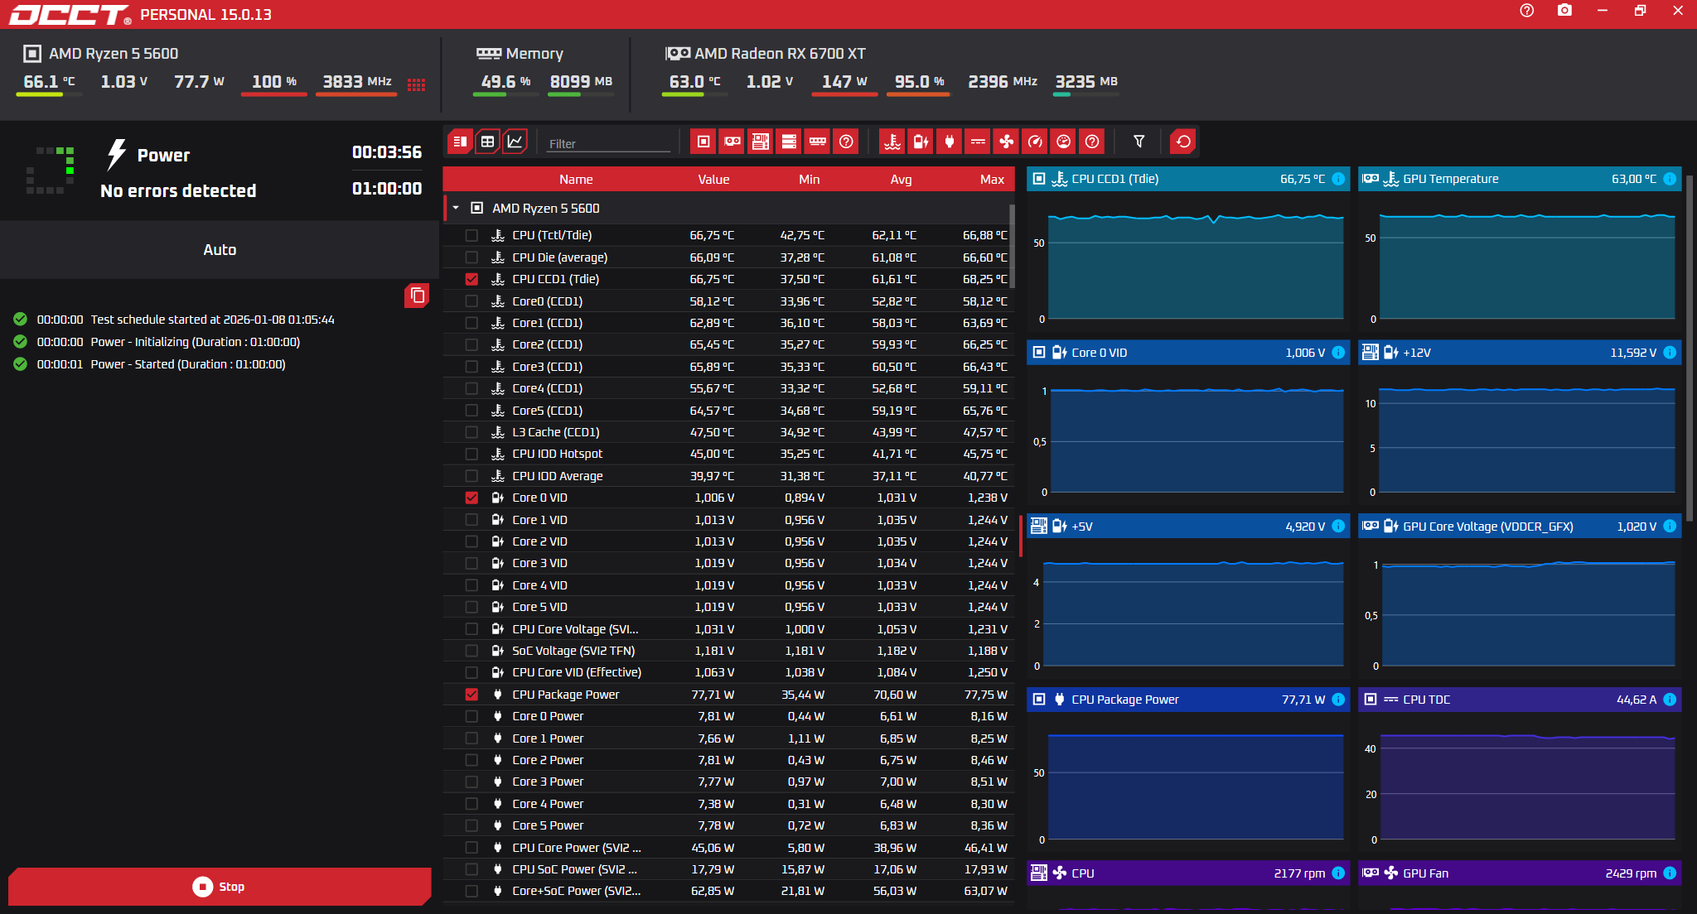The image size is (1697, 914).
Task: Toggle the speedometer sensor filter icon
Action: coord(1035,142)
